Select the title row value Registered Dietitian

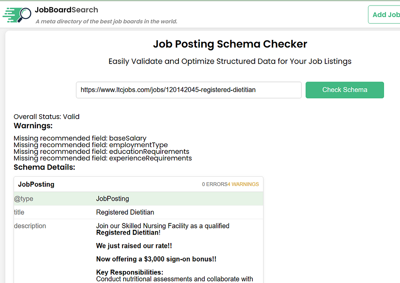125,212
